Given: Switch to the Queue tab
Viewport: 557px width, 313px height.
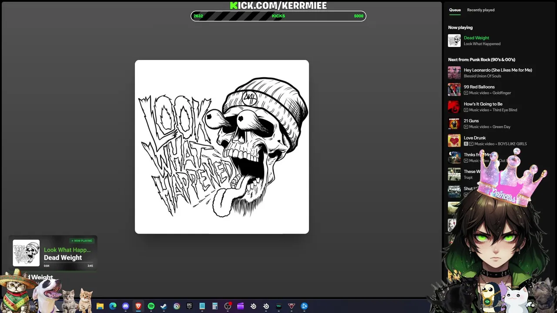Looking at the screenshot, I should point(455,10).
